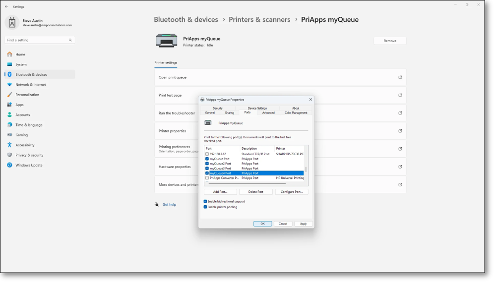Switch to the General tab
496x284 pixels.
[210, 113]
